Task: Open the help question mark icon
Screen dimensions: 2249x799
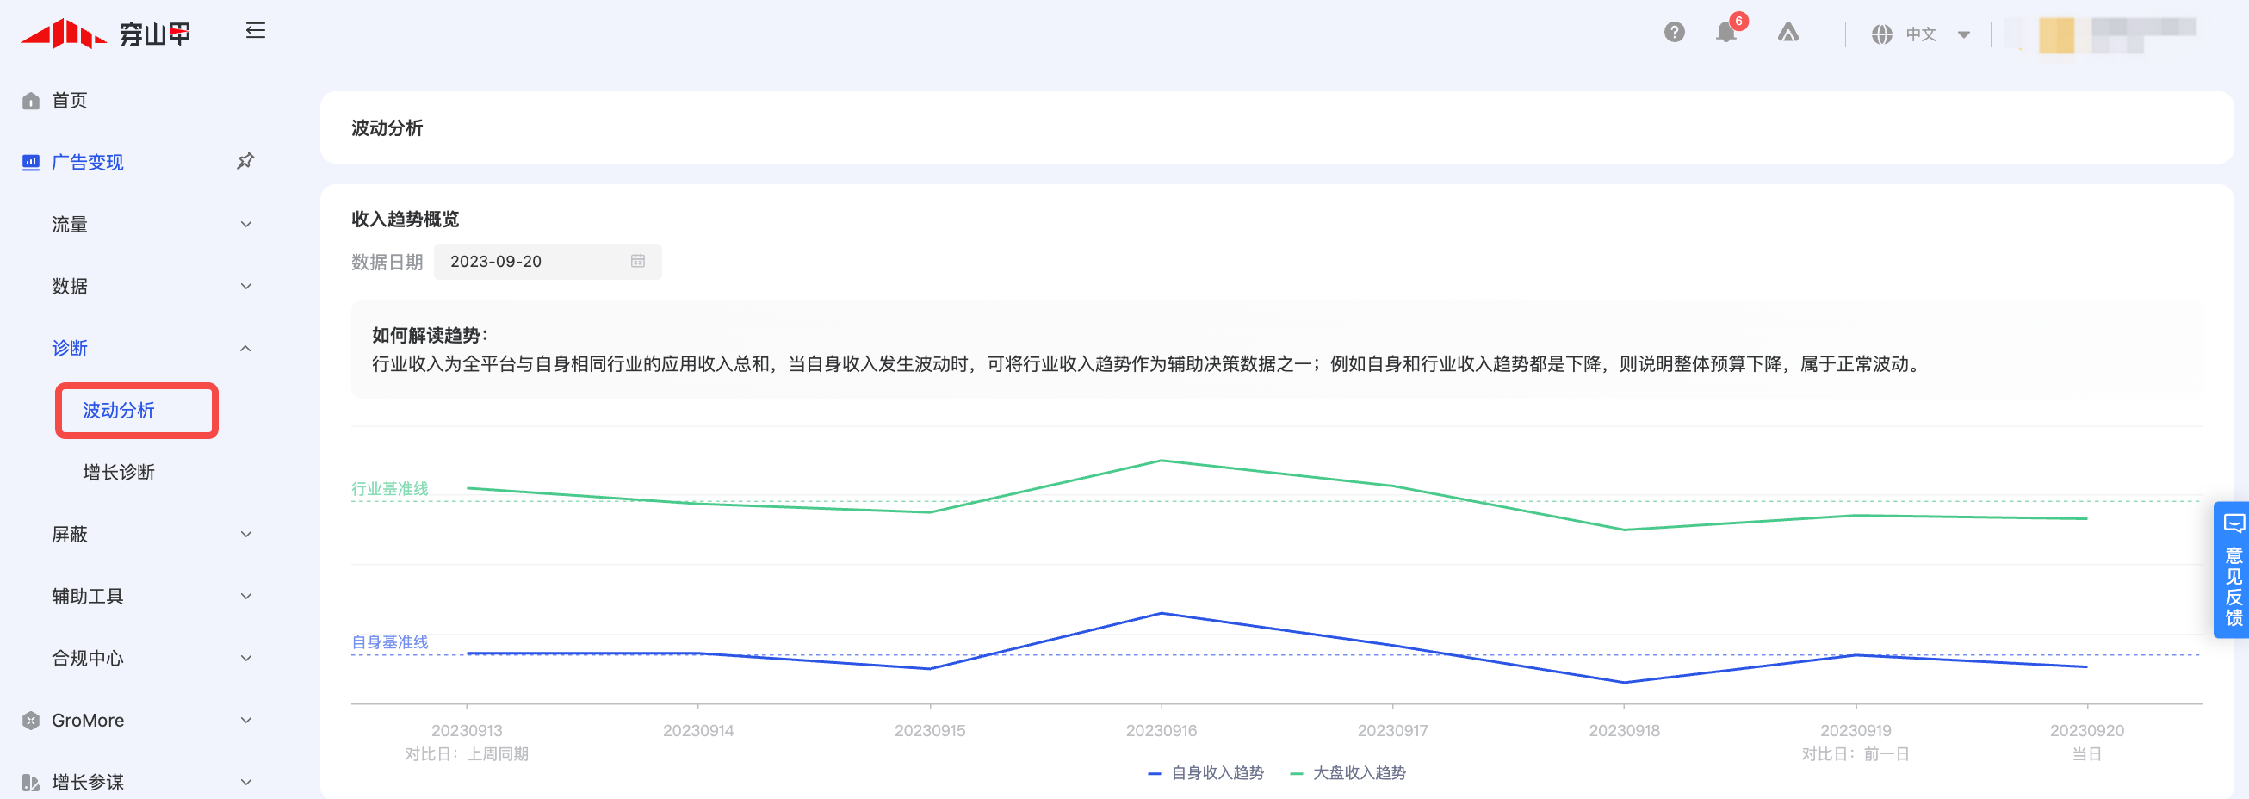Action: pyautogui.click(x=1674, y=33)
